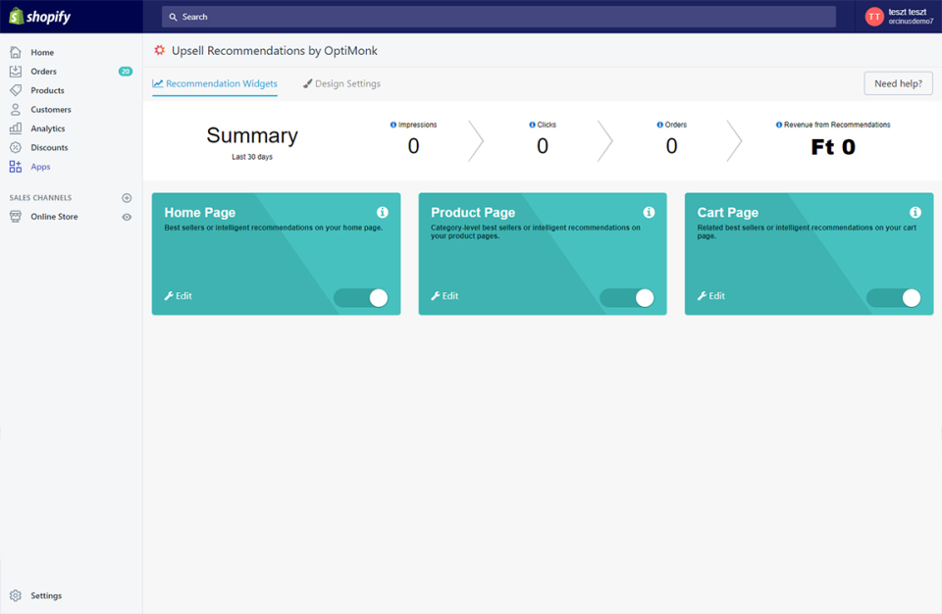Image resolution: width=942 pixels, height=614 pixels.
Task: Click the Orders badge showing 20
Action: coord(126,71)
